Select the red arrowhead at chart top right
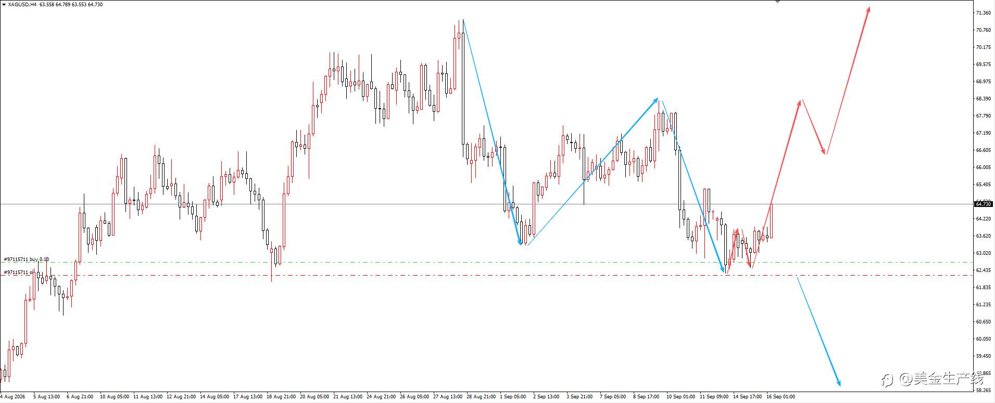 (x=868, y=10)
